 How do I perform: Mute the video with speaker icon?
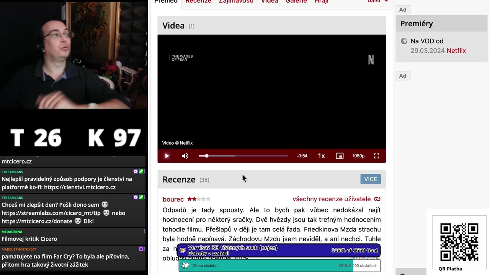click(185, 156)
